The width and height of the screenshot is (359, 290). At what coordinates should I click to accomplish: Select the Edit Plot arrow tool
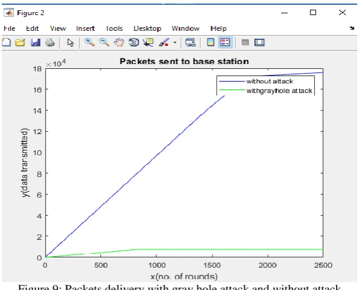point(70,43)
